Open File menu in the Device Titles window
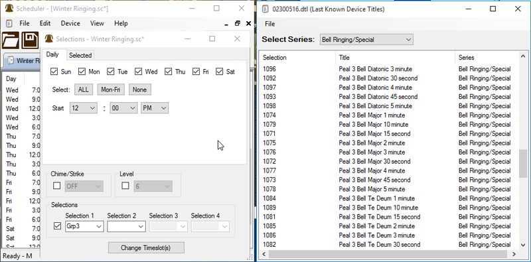The width and height of the screenshot is (531, 262). [x=270, y=24]
